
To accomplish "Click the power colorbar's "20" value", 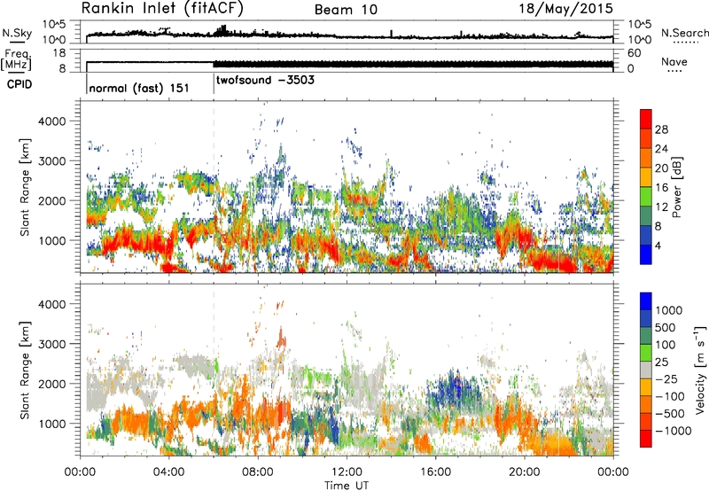I will coord(661,168).
